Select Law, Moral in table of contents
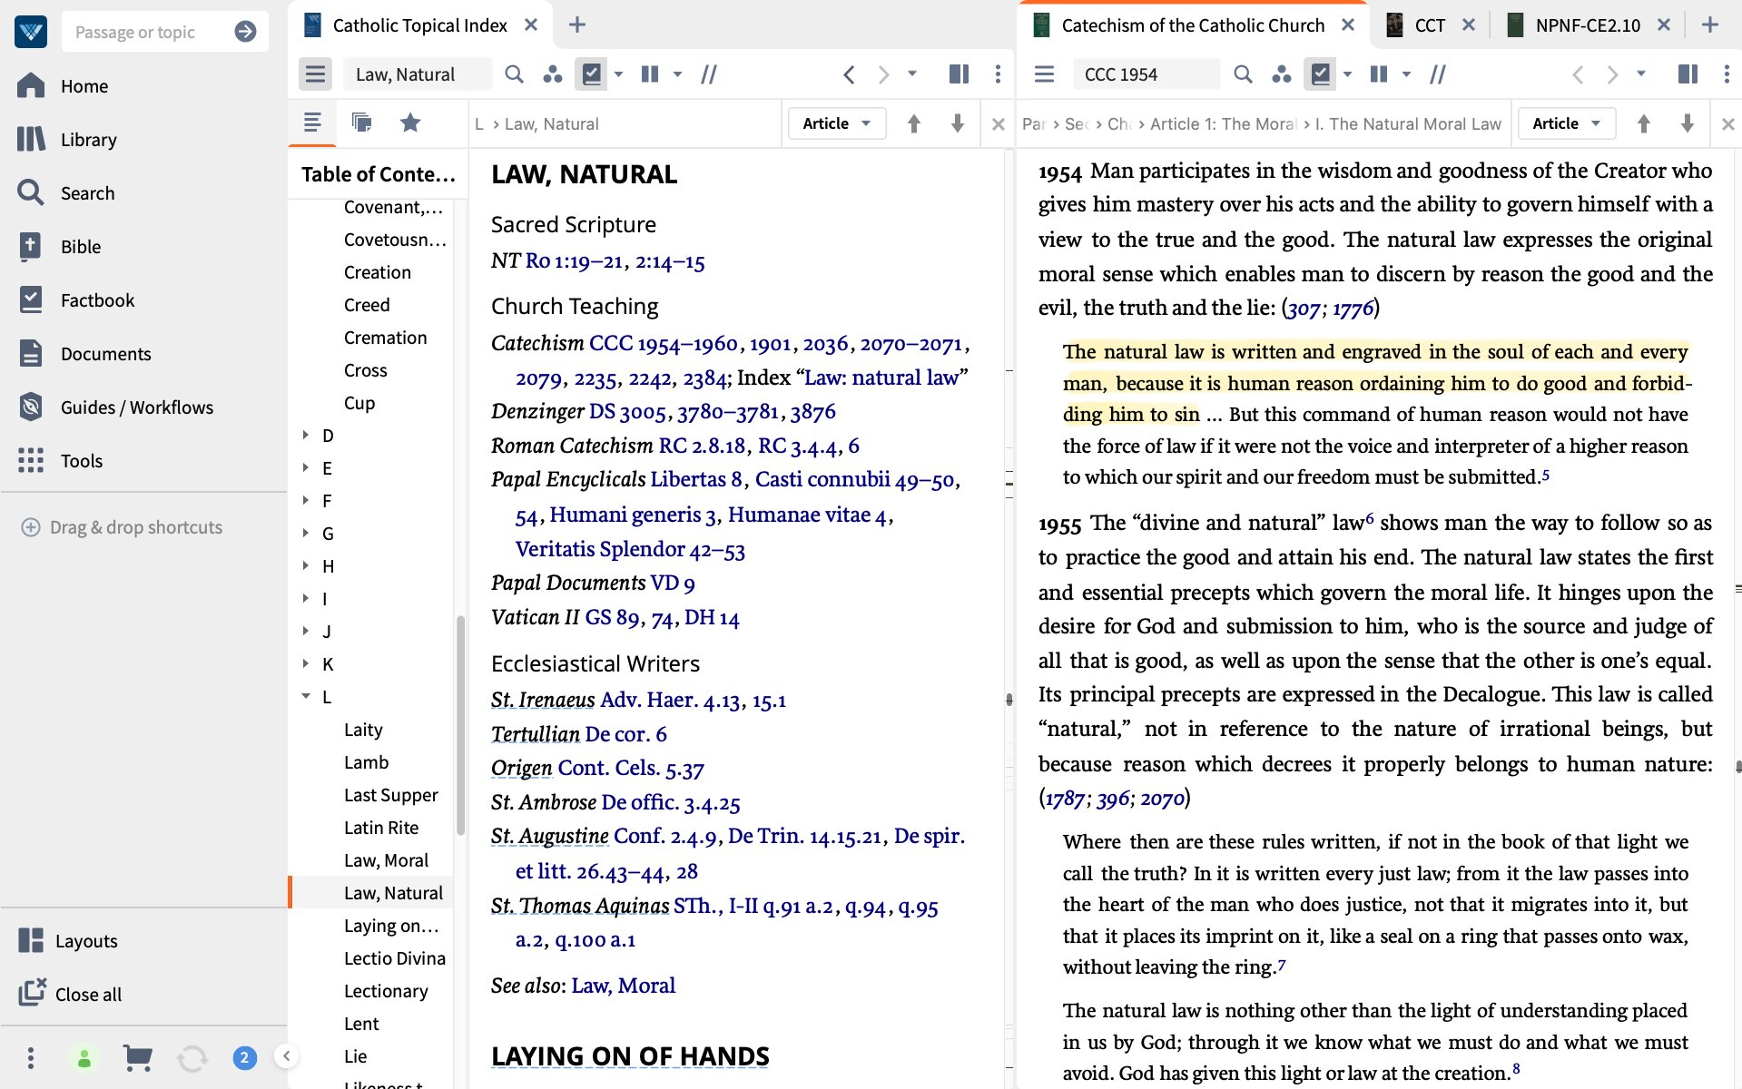The height and width of the screenshot is (1089, 1742). click(x=386, y=860)
